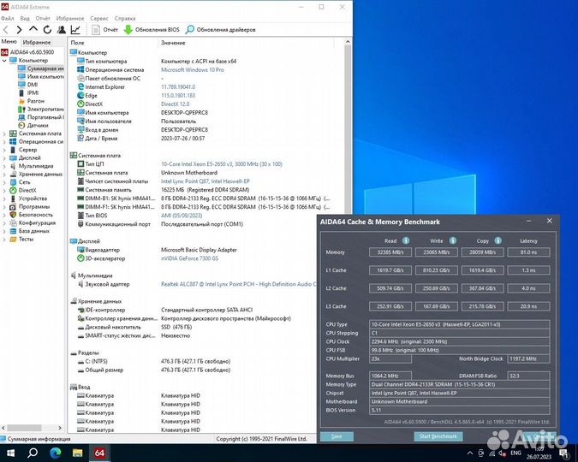578x462 pixels.
Task: Click the Edge row icon
Action: (80, 95)
